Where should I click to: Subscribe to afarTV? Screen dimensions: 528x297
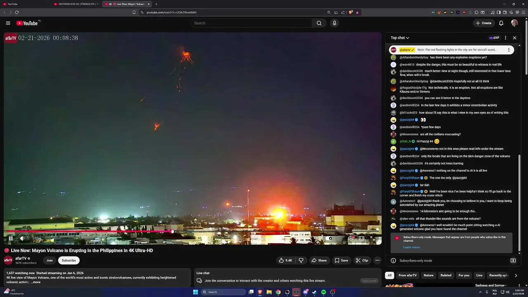coord(68,260)
